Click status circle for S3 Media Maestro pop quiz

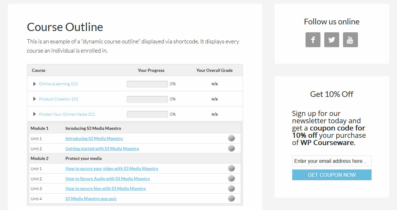232,199
